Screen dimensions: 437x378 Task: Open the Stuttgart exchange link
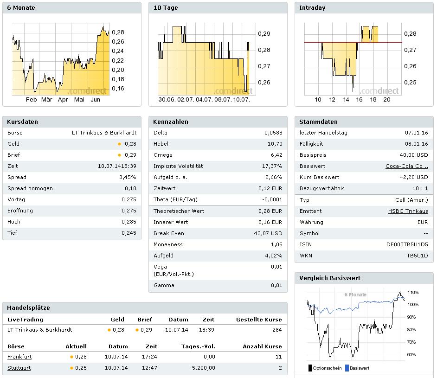coord(19,368)
